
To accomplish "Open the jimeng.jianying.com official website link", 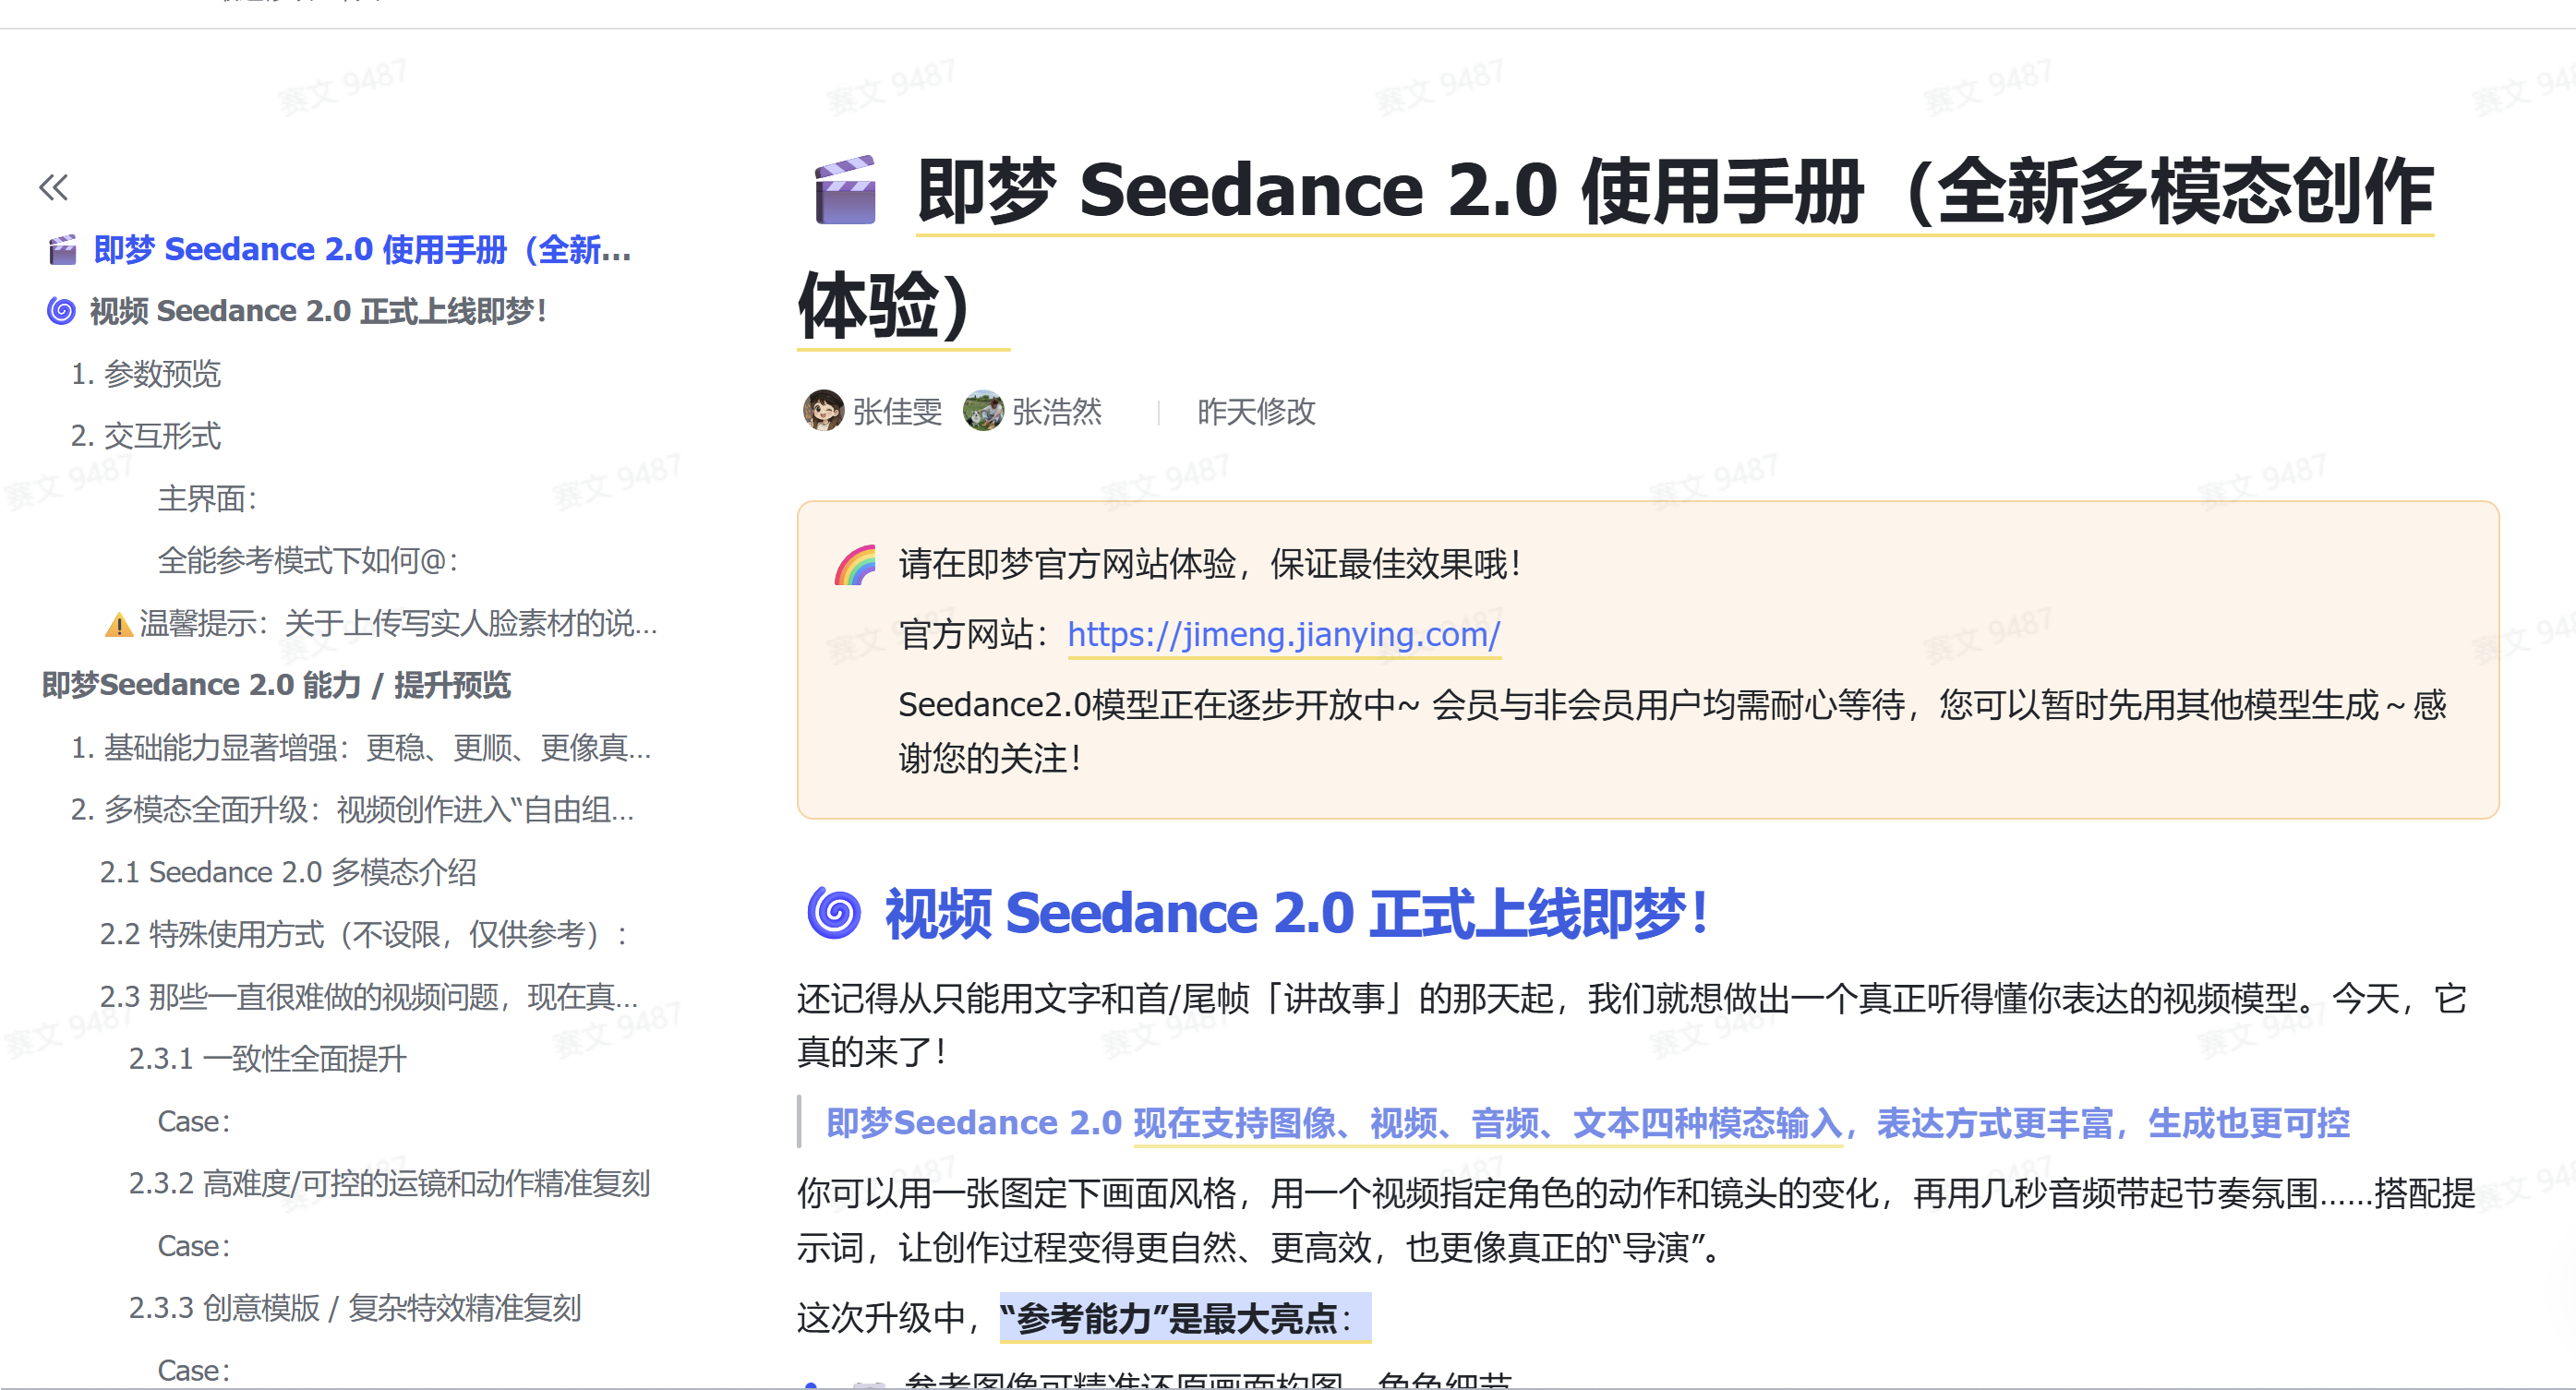I will tap(1283, 634).
